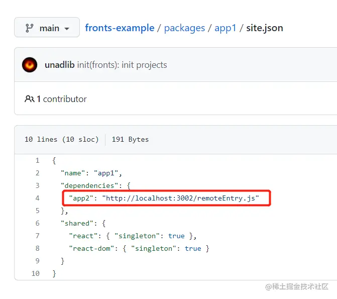Select line number 7
The height and width of the screenshot is (299, 337).
37,236
